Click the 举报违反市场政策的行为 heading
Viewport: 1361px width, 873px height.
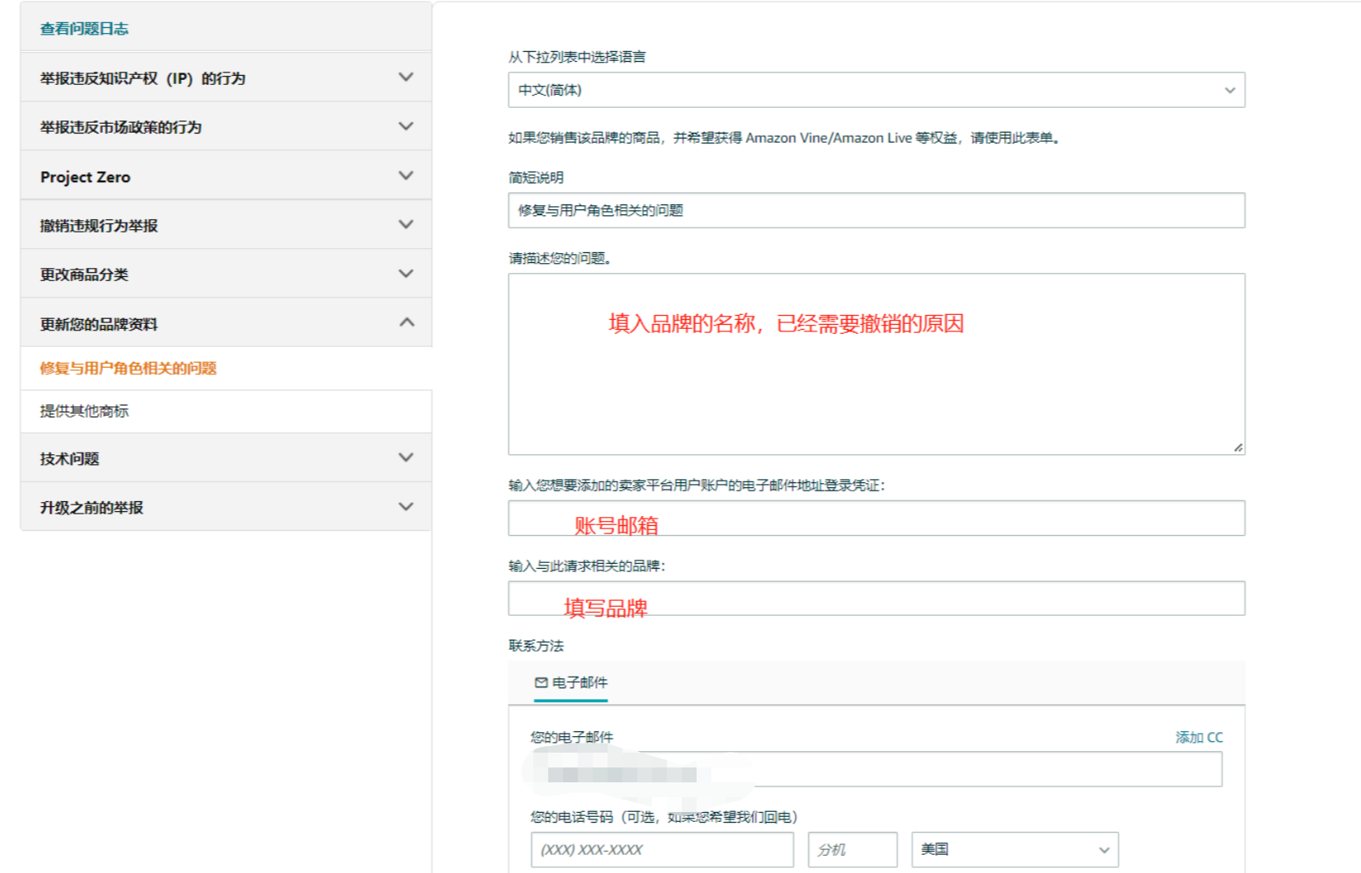[x=120, y=127]
